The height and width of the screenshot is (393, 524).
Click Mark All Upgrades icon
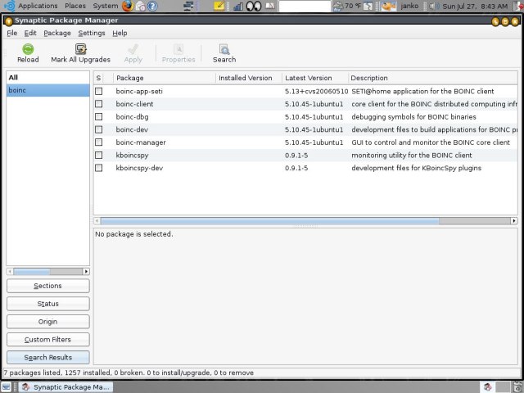pyautogui.click(x=80, y=49)
